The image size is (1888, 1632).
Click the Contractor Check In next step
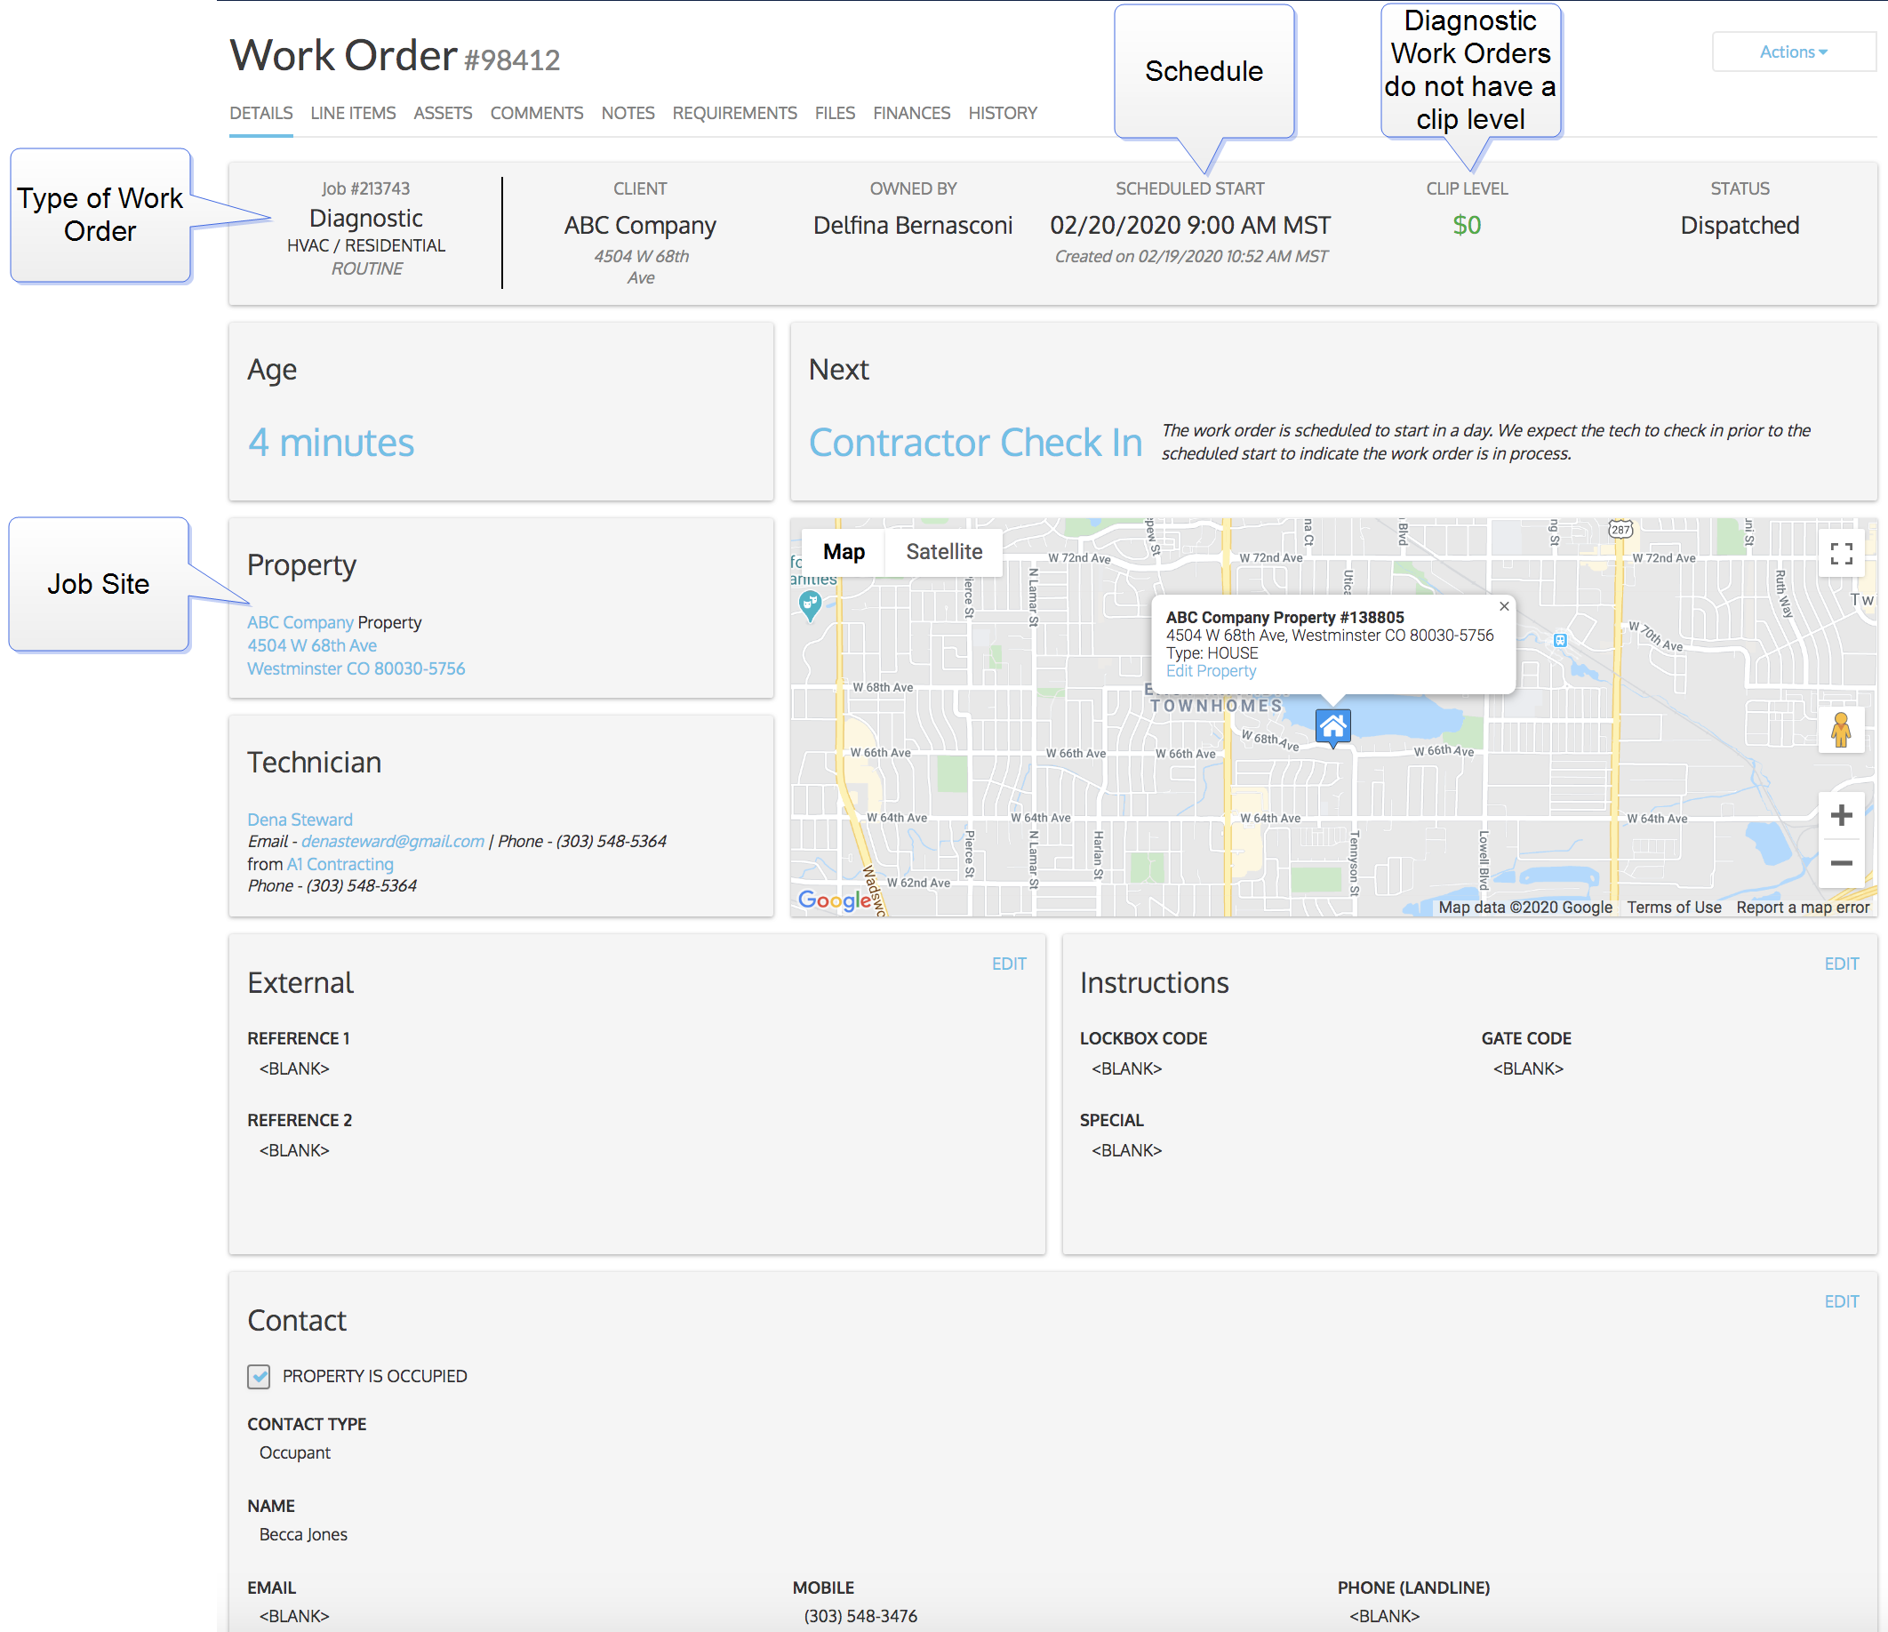tap(975, 443)
